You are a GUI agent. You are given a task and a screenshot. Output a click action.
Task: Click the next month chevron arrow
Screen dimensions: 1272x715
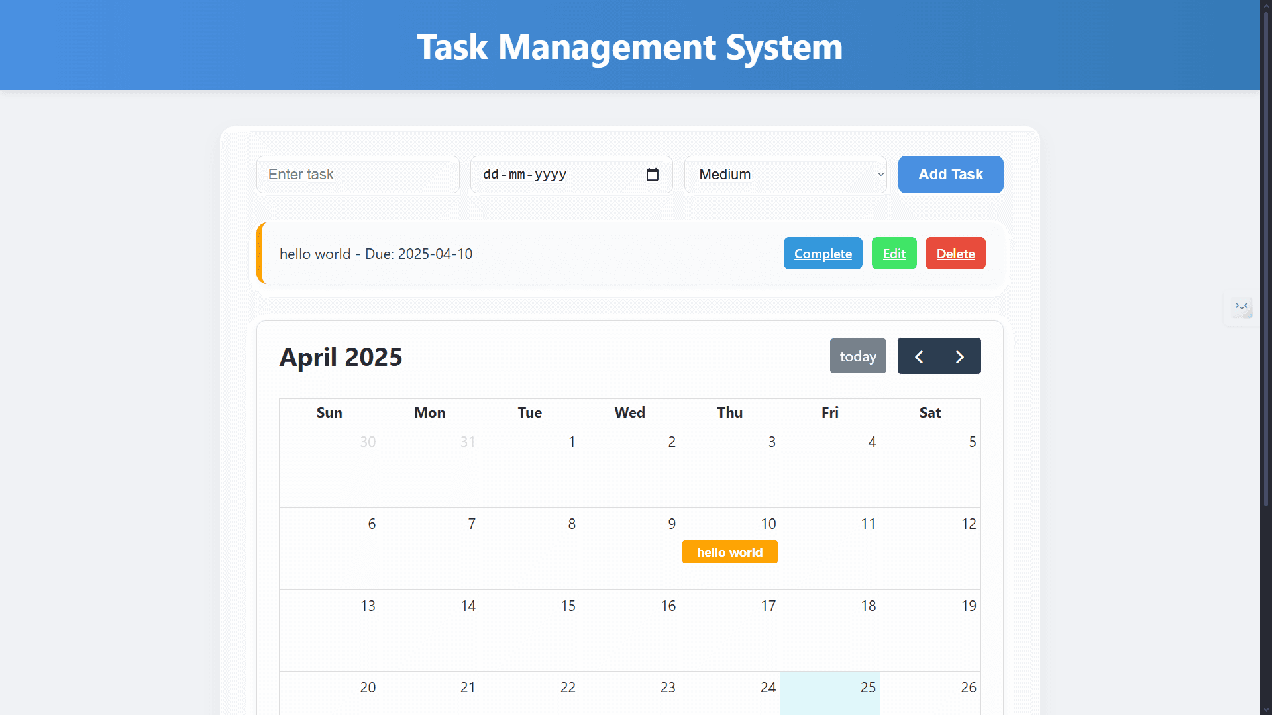click(961, 356)
